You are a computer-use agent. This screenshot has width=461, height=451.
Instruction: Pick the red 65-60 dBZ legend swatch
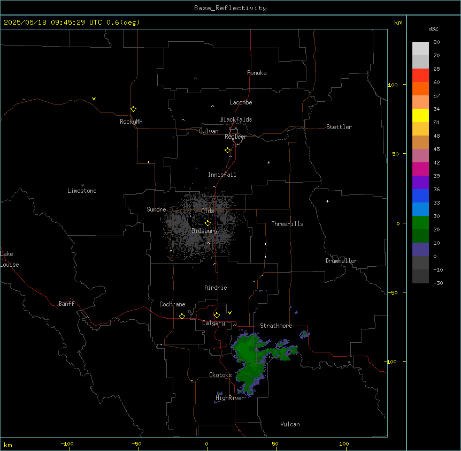coord(420,75)
